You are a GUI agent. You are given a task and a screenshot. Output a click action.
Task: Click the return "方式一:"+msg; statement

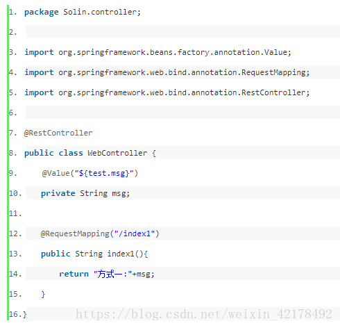(x=107, y=274)
